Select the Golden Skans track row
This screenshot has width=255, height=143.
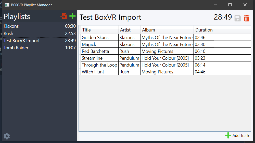click(165, 38)
